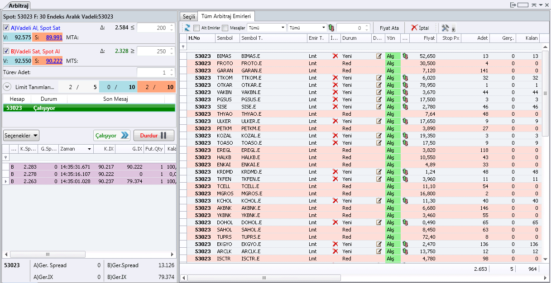Screen dimensions: 551x283
Task: Cancel the KCHOL order with red X
Action: (335, 201)
